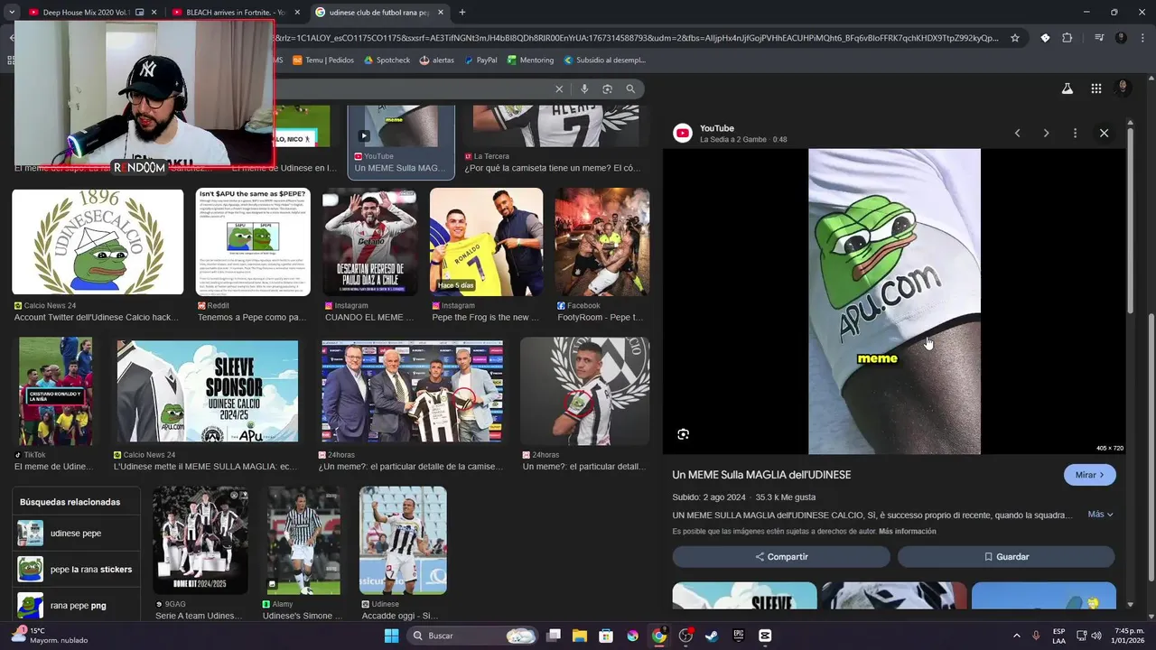1156x650 pixels.
Task: Open Chrome extensions puzzle icon
Action: [x=1067, y=38]
